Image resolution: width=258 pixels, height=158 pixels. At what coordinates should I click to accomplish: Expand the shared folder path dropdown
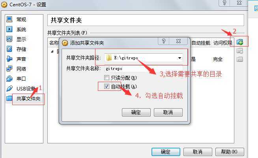coord(179,58)
